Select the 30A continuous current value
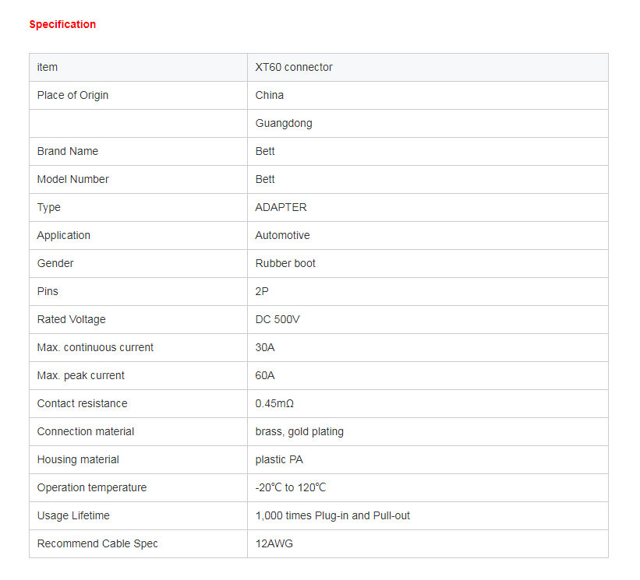 click(x=265, y=348)
